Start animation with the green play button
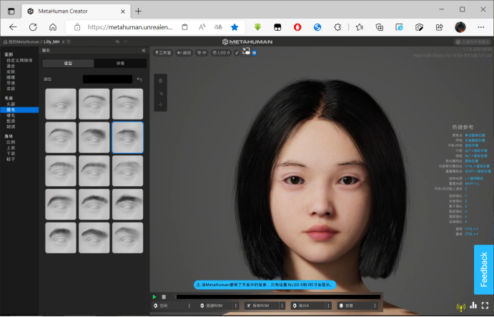Viewport: 494px width, 317px height. [154, 297]
